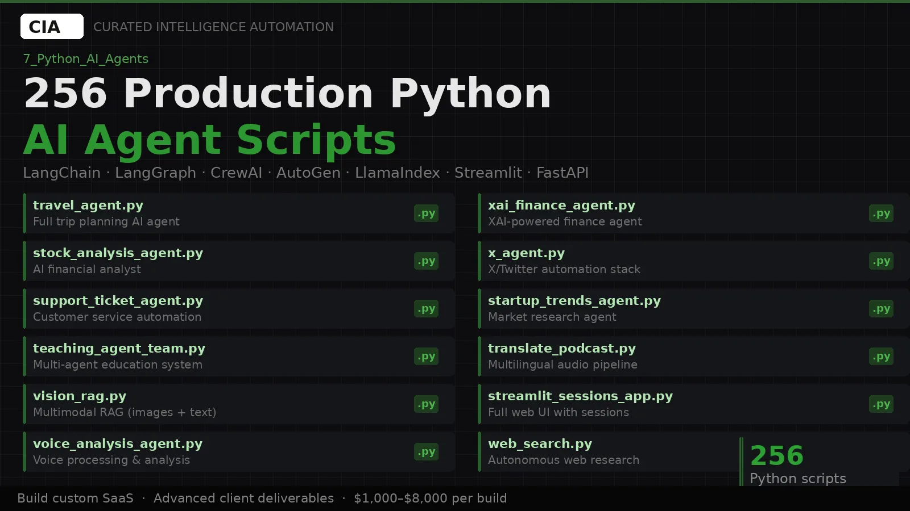910x511 pixels.
Task: Select the web_search.py file name
Action: pyautogui.click(x=540, y=444)
